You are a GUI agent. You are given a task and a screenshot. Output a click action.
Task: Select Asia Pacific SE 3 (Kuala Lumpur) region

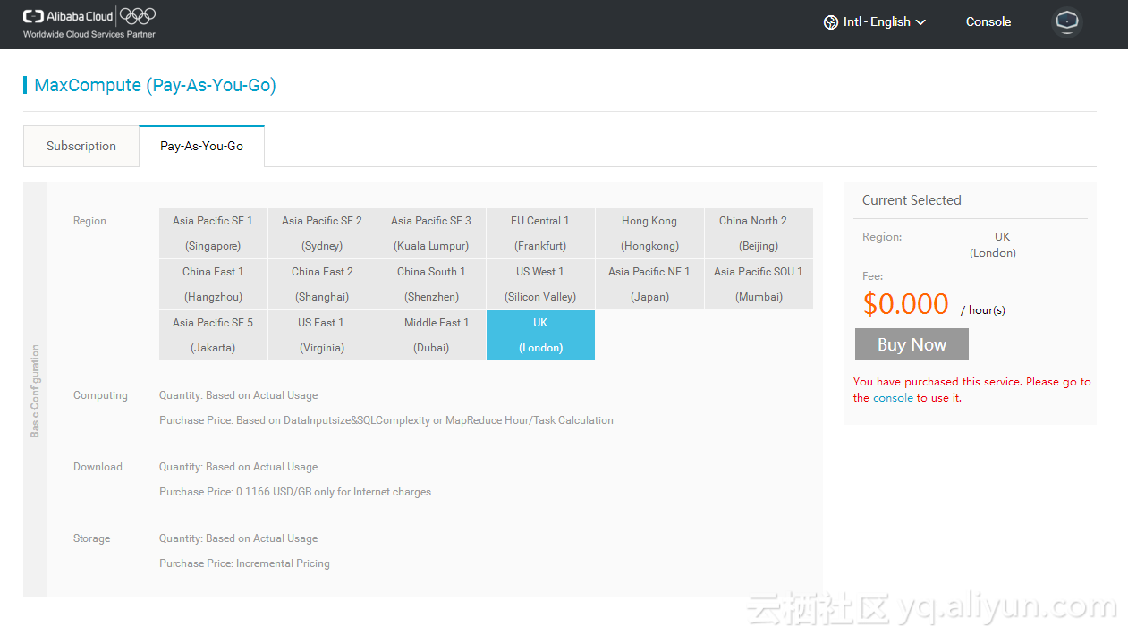click(431, 233)
